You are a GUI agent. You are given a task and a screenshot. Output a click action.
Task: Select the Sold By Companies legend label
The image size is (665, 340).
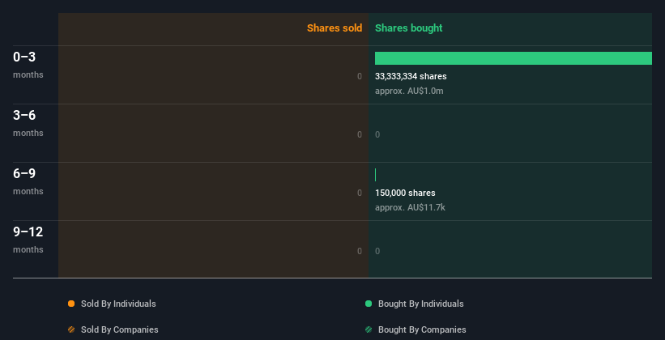pyautogui.click(x=120, y=329)
